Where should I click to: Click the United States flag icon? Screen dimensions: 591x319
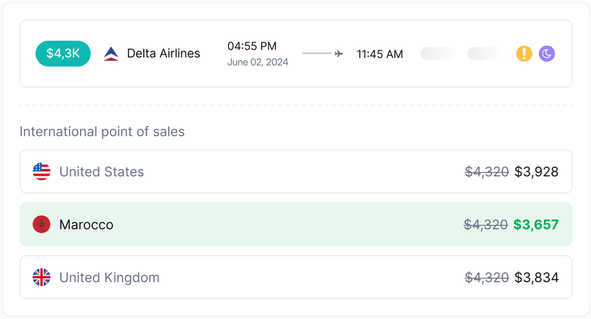click(41, 171)
